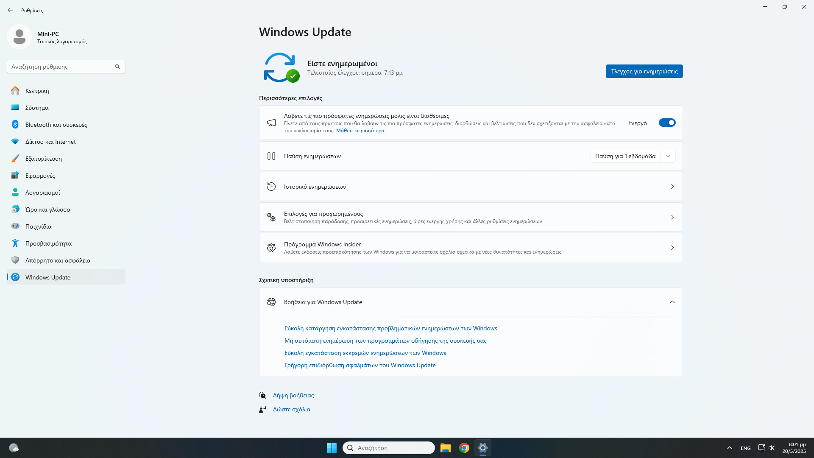This screenshot has height=458, width=814.
Task: Click the gears icon for Επιλογές για προχωρημένους
Action: [271, 217]
